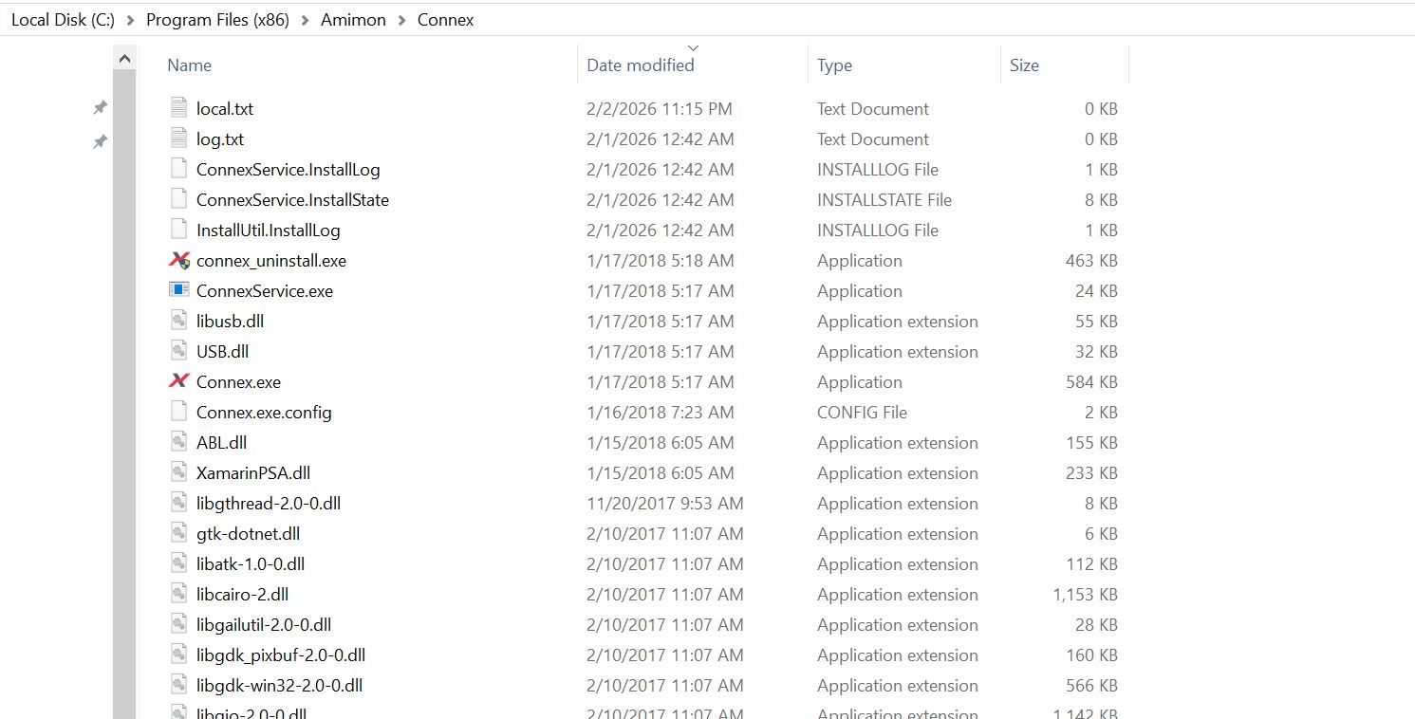Select the libcairo-2.dll file row
This screenshot has width=1415, height=719.
(643, 594)
